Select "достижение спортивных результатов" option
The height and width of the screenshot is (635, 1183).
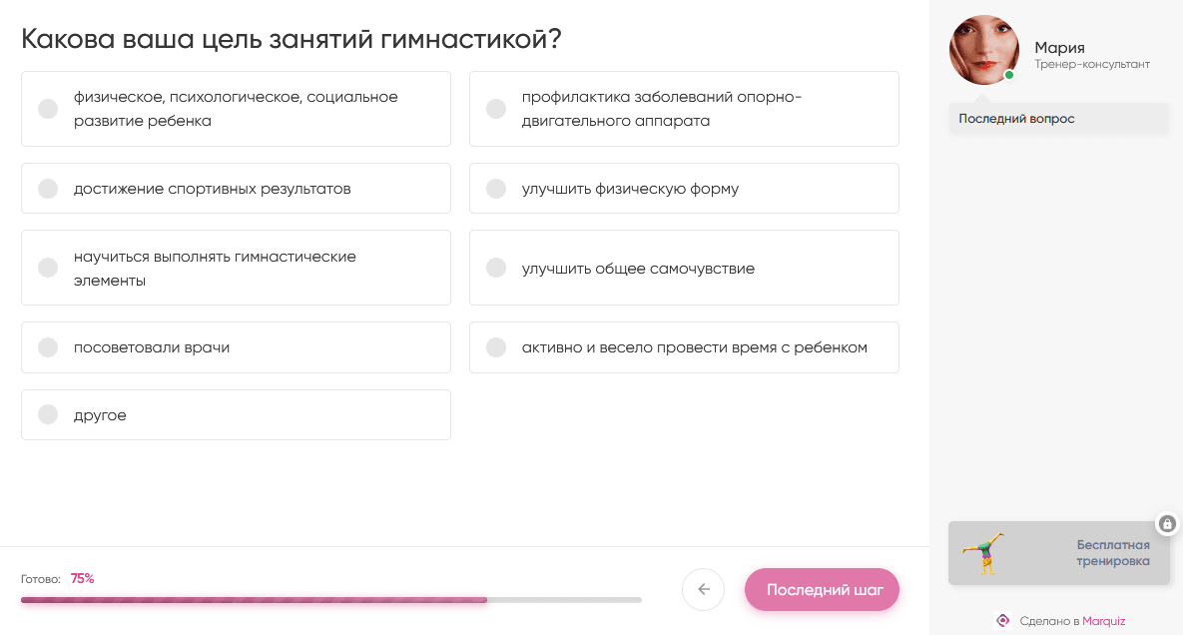tap(48, 189)
